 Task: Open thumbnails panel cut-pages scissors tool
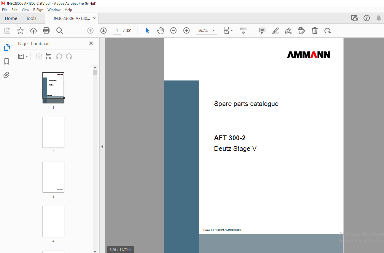(x=49, y=56)
